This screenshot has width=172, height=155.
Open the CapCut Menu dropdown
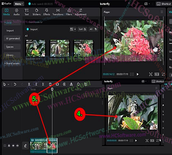point(19,4)
